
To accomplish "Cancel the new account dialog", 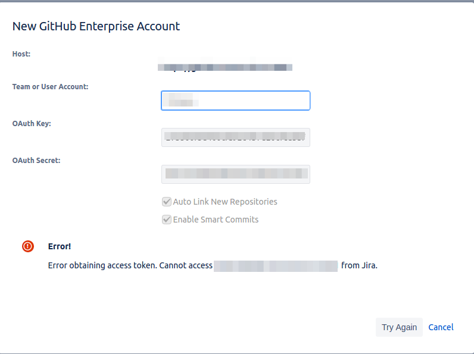I will (x=441, y=327).
